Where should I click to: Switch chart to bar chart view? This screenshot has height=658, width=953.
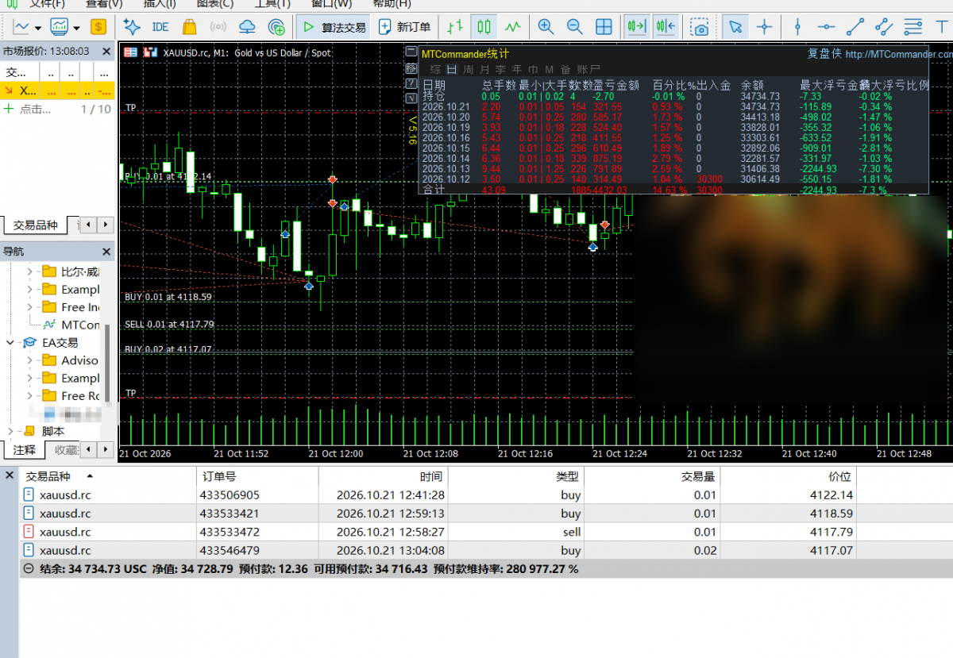(x=454, y=27)
